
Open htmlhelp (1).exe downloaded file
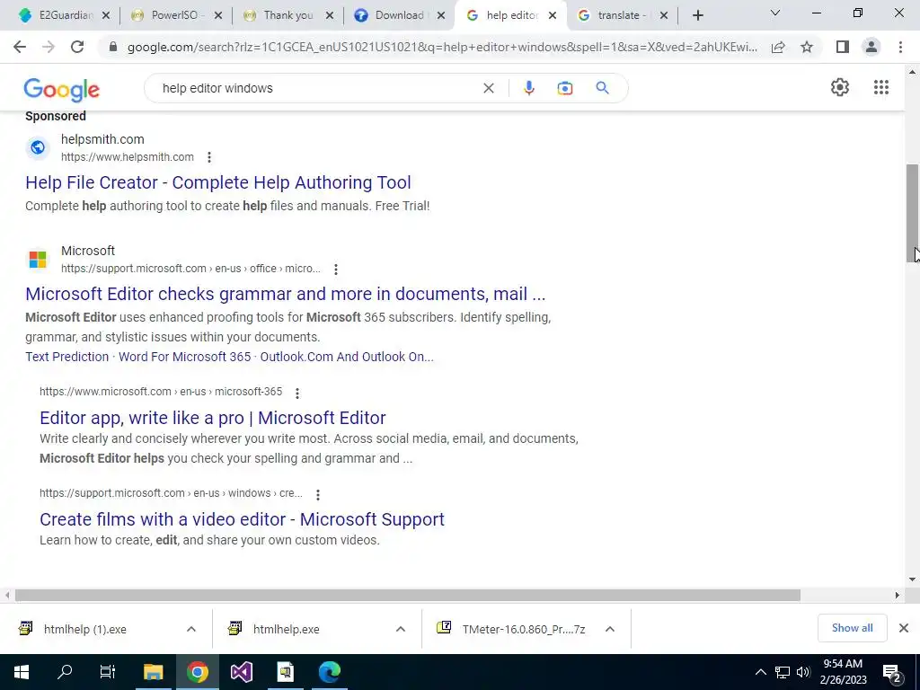tap(84, 629)
